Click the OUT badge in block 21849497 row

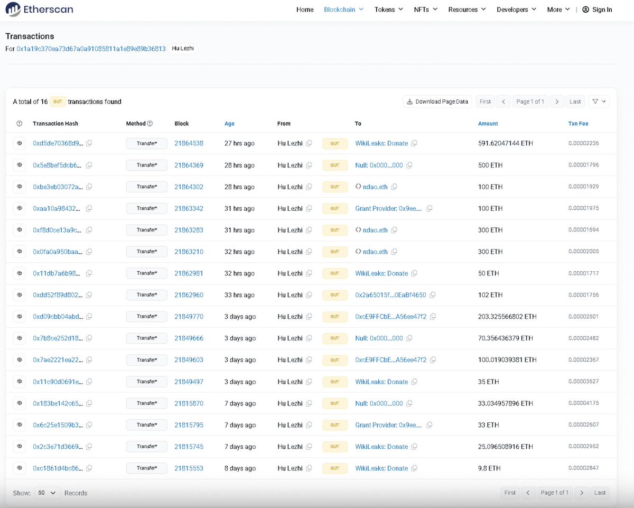[x=335, y=382]
